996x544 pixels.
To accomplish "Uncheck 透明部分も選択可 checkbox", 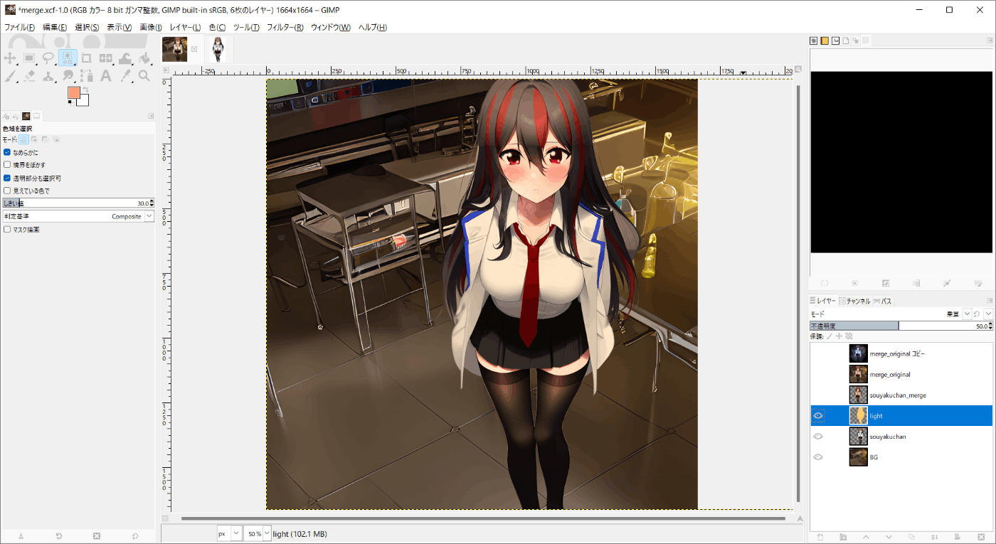I will coord(7,178).
